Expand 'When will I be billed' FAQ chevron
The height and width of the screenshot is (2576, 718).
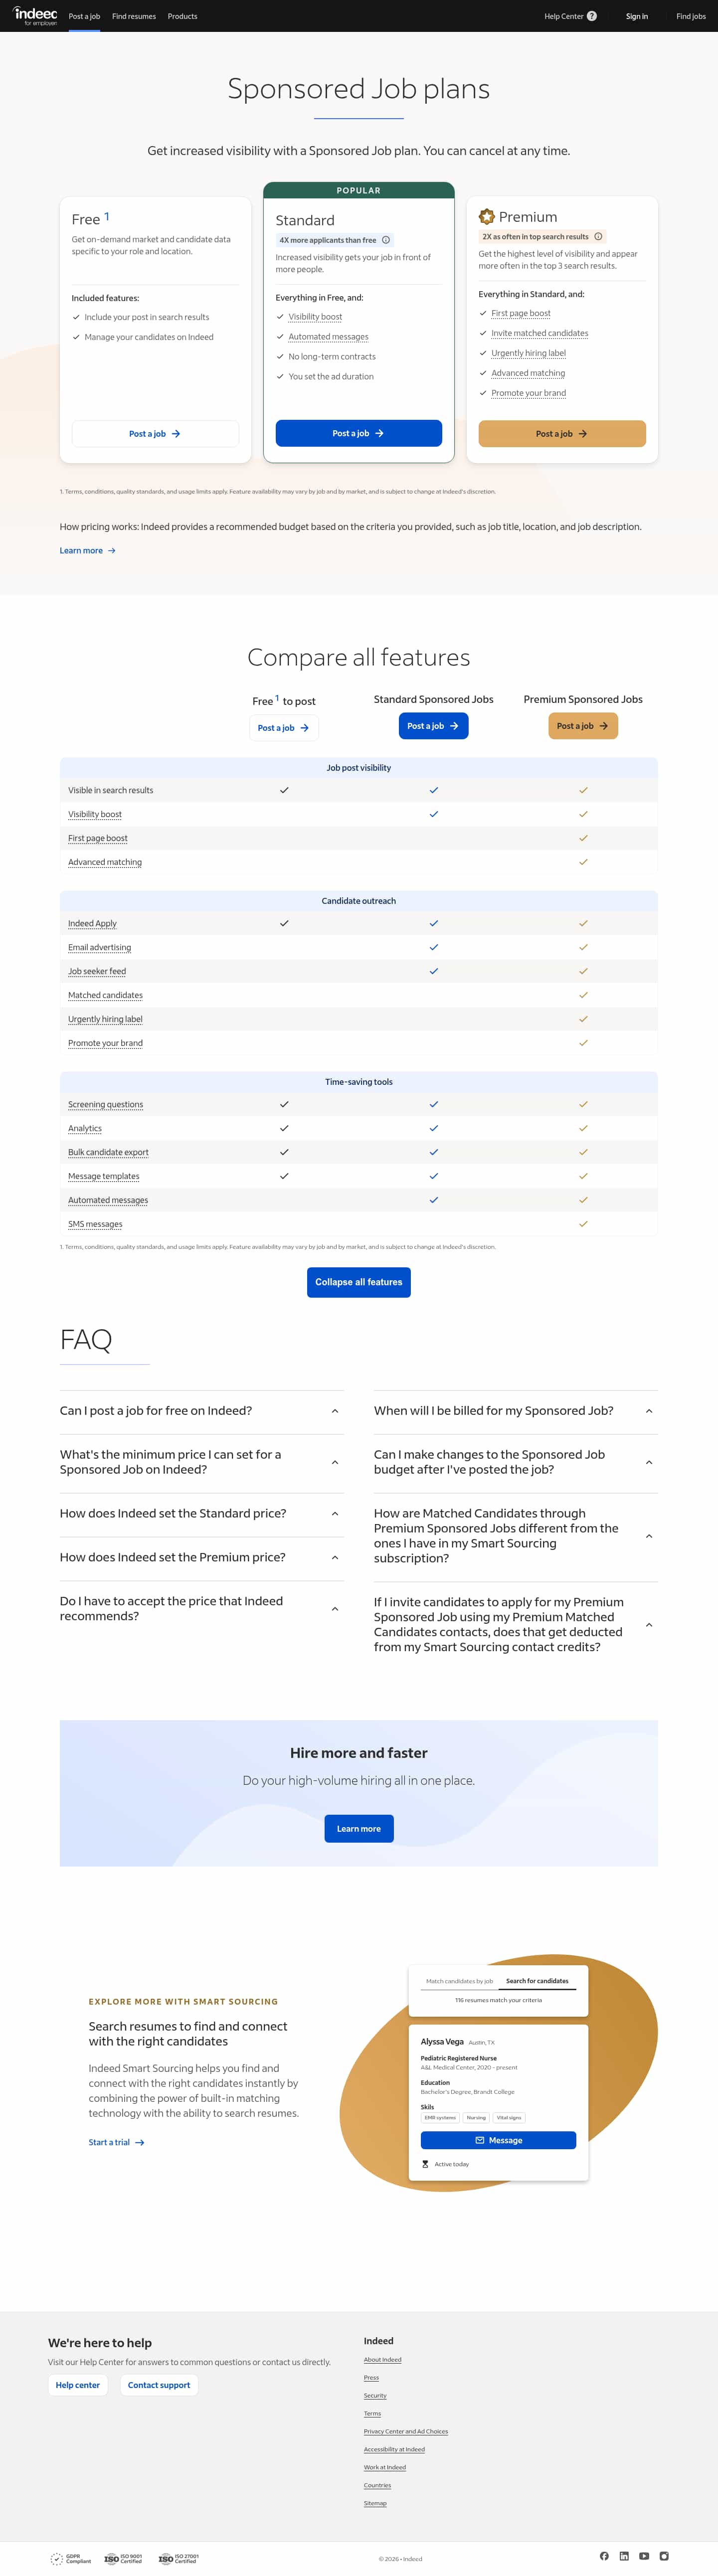point(649,1411)
